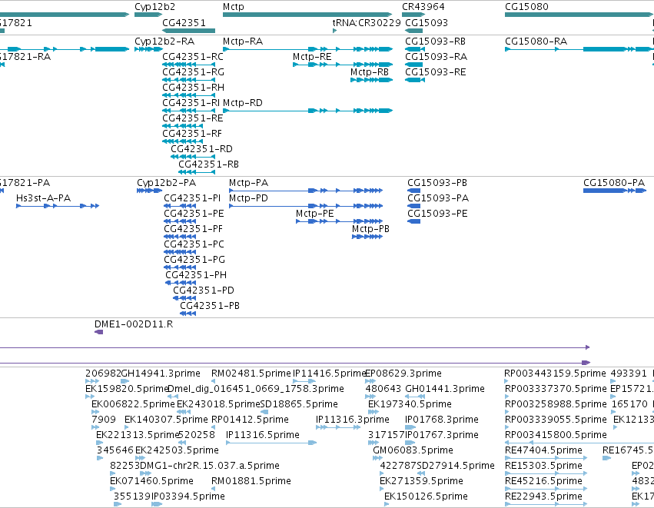654x508 pixels.
Task: Select transcript Mctp-RE
Action: point(312,57)
